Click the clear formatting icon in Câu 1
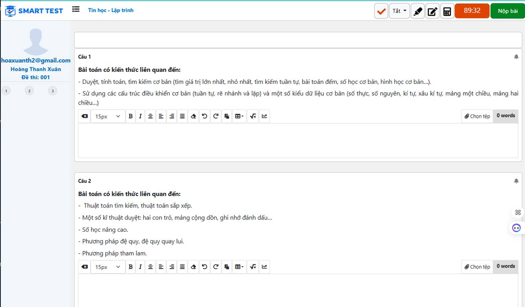 84,116
